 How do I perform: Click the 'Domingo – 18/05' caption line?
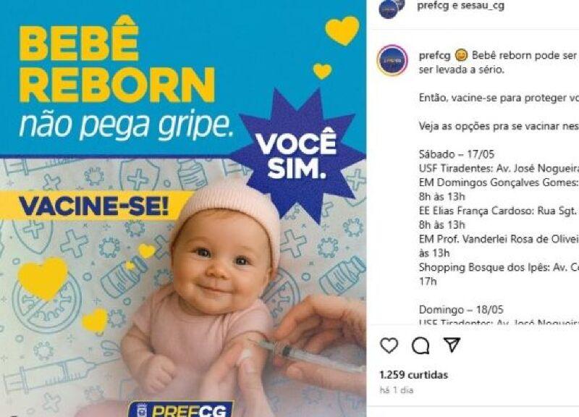pyautogui.click(x=461, y=310)
